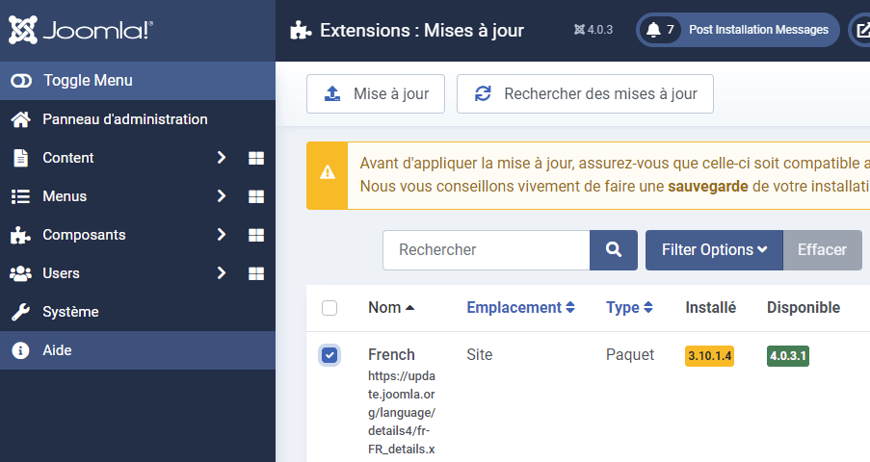
Task: Sort by the Nom column
Action: pos(391,308)
